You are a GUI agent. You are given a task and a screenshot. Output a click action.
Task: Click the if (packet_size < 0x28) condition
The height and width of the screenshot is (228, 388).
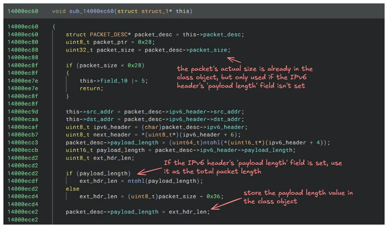pos(105,65)
